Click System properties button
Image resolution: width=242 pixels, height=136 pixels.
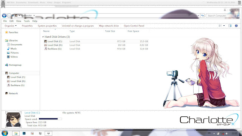[47, 26]
